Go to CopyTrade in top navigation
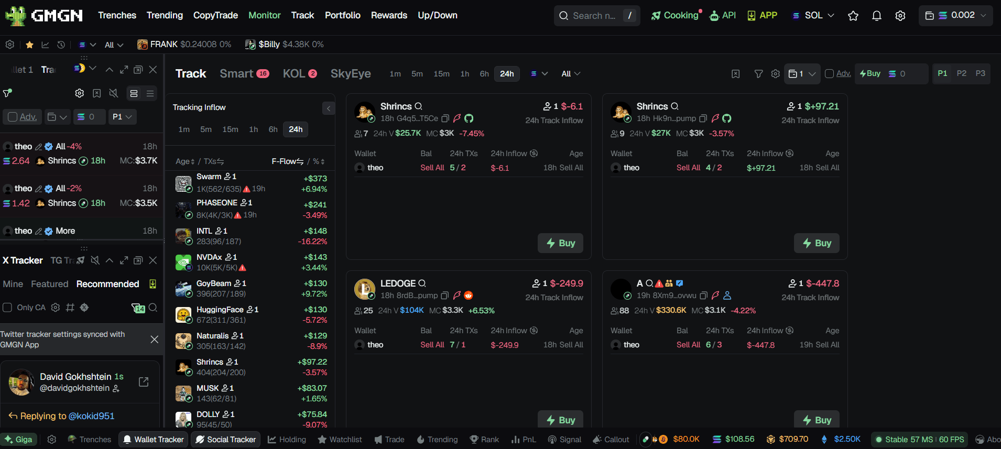This screenshot has width=1001, height=449. [x=215, y=16]
